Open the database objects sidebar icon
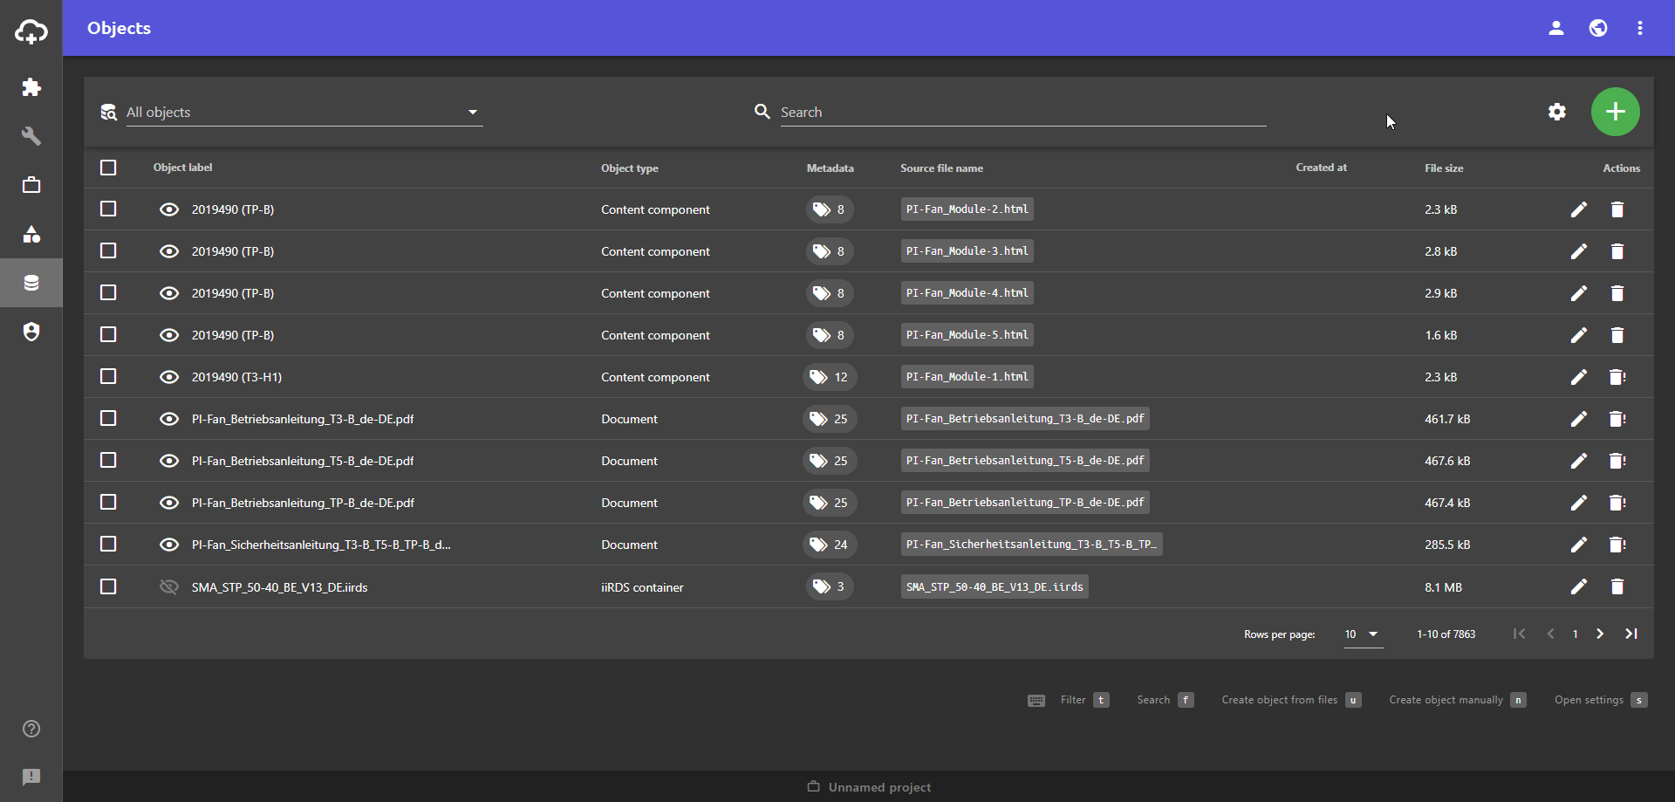The width and height of the screenshot is (1675, 802). pyautogui.click(x=31, y=283)
